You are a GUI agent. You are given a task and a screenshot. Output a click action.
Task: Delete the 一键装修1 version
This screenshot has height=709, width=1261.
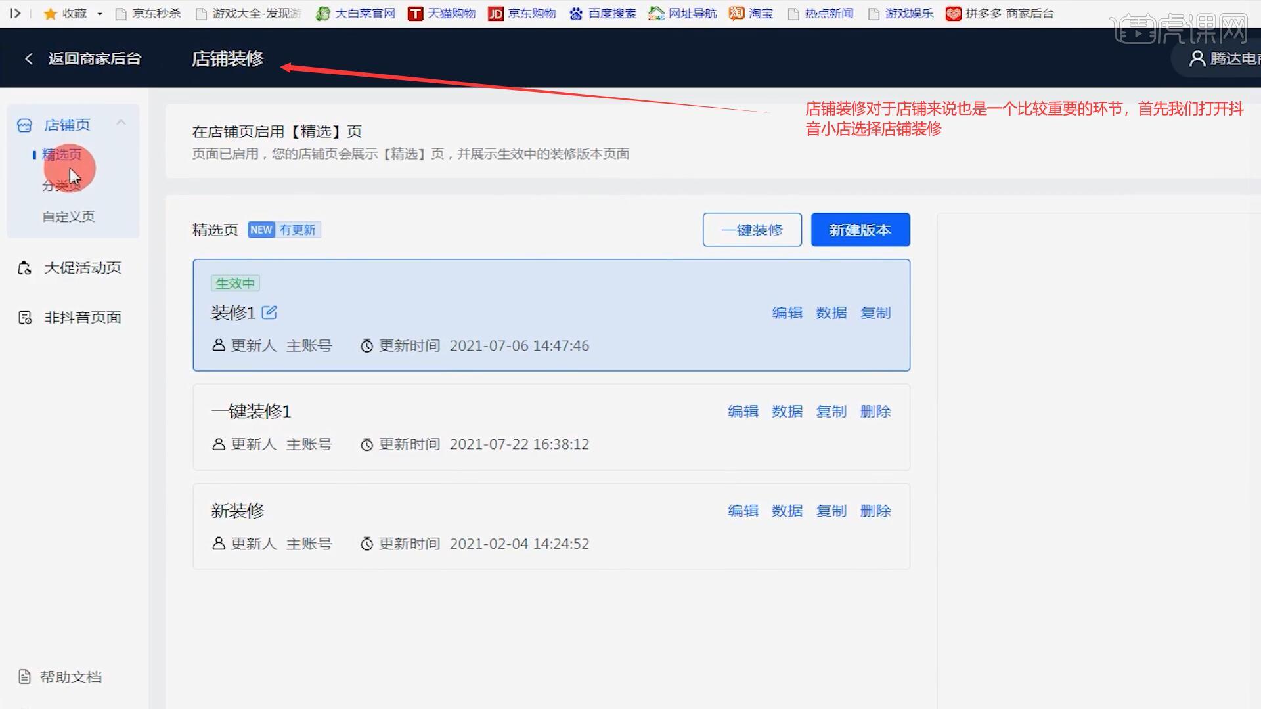point(875,412)
